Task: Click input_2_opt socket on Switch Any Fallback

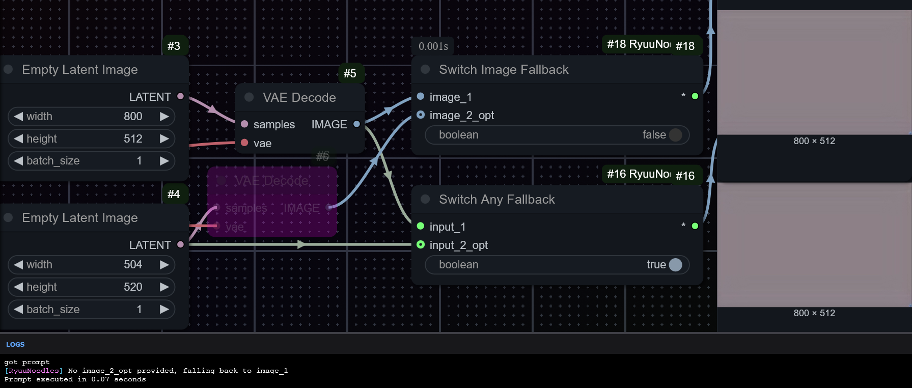Action: coord(421,244)
